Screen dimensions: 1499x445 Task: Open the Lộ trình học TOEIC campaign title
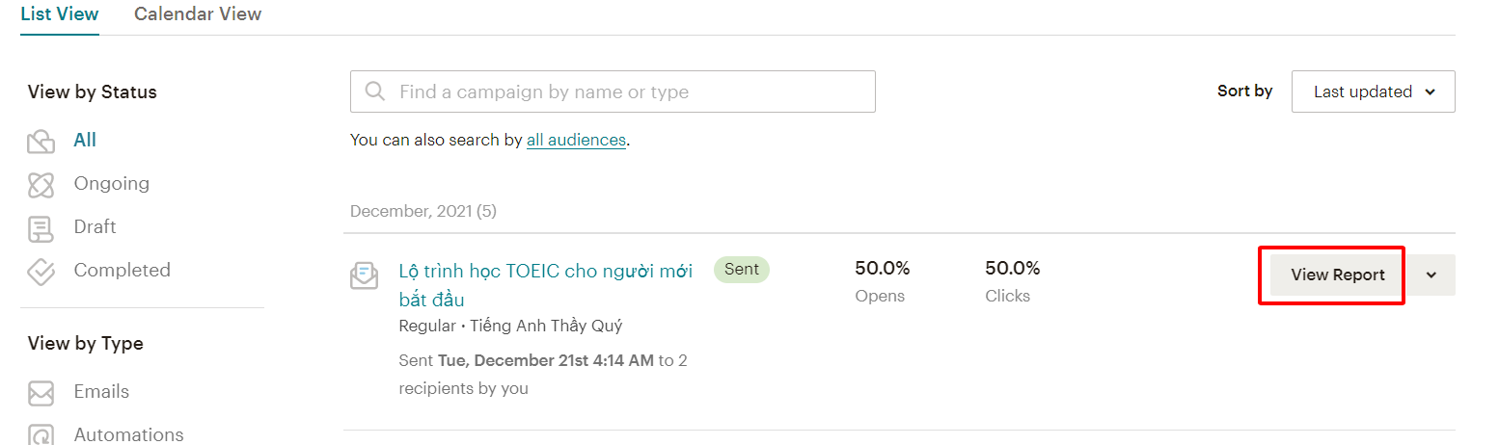tap(545, 285)
